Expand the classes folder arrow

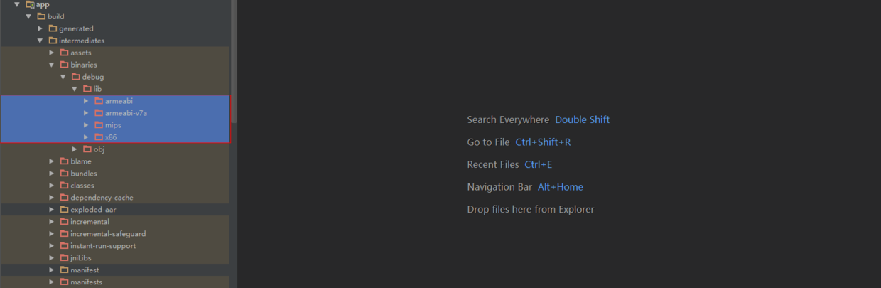coord(52,186)
